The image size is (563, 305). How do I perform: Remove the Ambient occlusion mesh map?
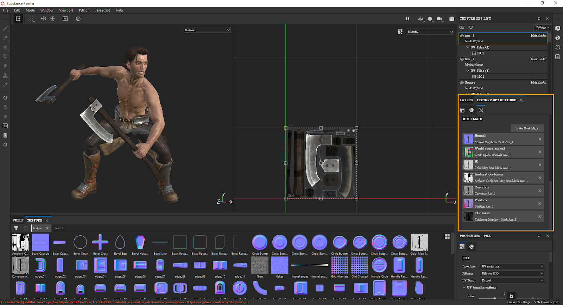(x=540, y=178)
